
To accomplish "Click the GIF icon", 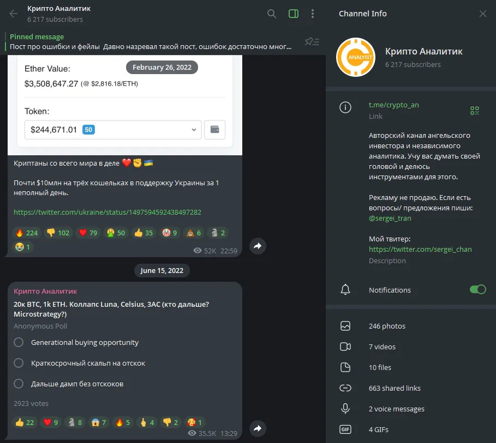I will point(345,429).
